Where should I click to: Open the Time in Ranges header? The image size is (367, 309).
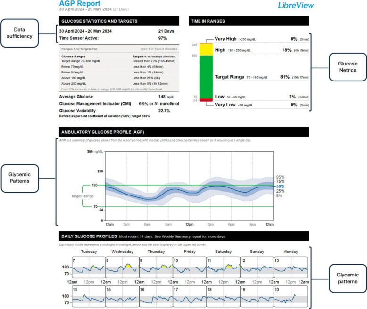click(x=249, y=21)
